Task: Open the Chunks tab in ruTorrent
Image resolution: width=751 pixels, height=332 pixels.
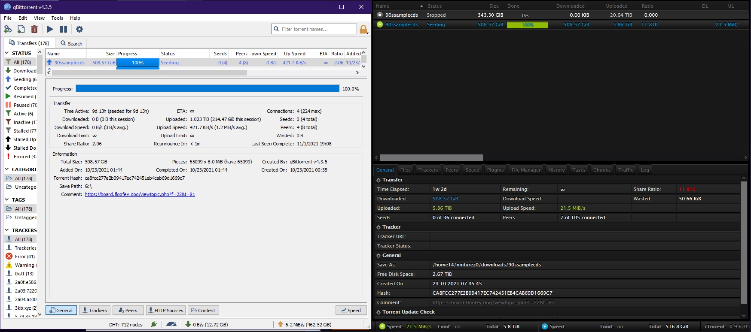Action: point(601,170)
